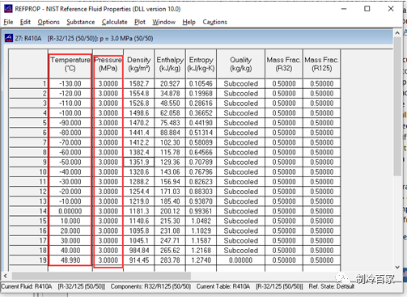Click the vertical scrollbar thumb
The width and height of the screenshot is (411, 300).
click(x=397, y=107)
